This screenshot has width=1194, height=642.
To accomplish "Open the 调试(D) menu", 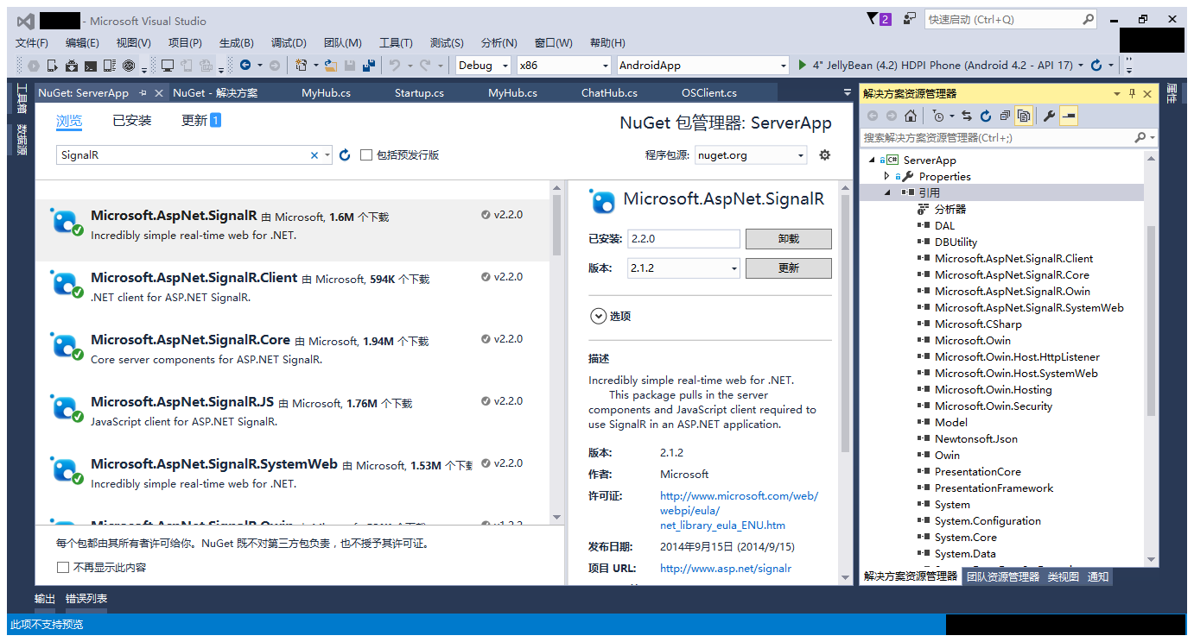I will pyautogui.click(x=289, y=42).
